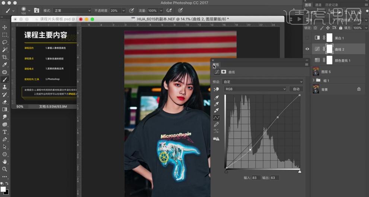Click the 自动 auto curves button

click(296, 89)
